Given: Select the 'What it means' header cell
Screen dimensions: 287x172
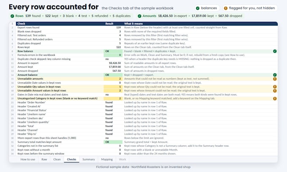Looking at the screenshot, I should pyautogui.click(x=200, y=24).
